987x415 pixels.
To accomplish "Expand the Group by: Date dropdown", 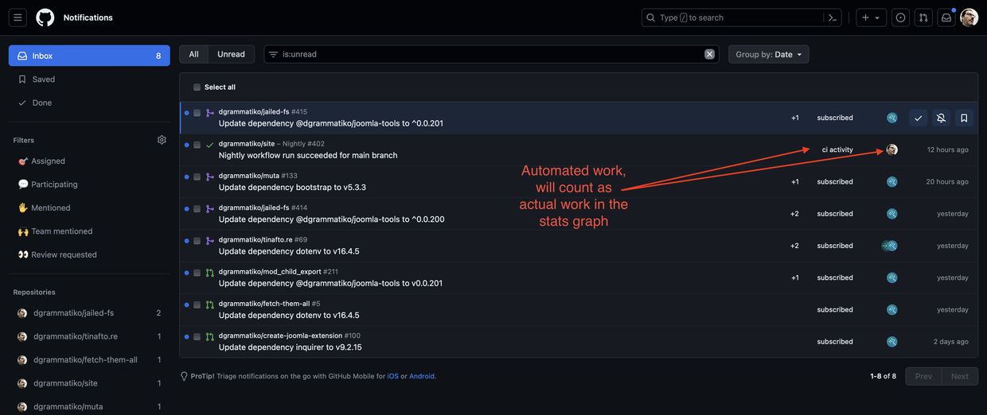I will click(x=768, y=54).
